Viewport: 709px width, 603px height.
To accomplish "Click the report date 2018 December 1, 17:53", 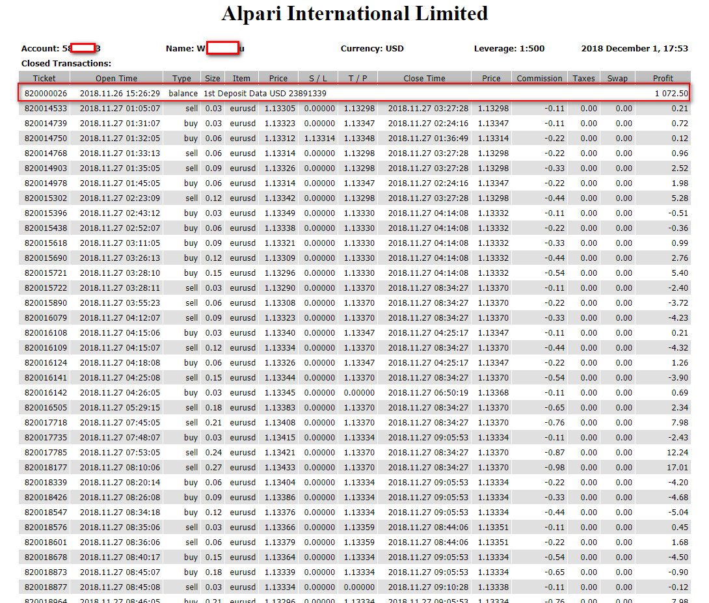I will point(634,48).
